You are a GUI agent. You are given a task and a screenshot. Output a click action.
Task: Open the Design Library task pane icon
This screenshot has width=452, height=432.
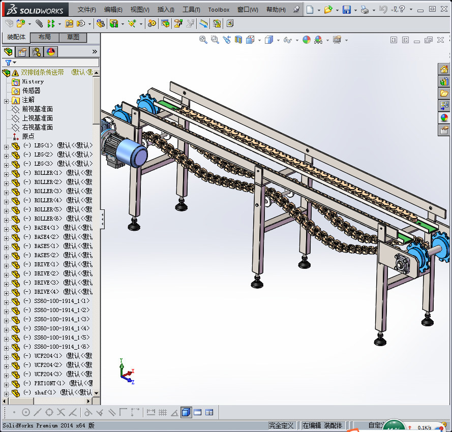coord(444,81)
